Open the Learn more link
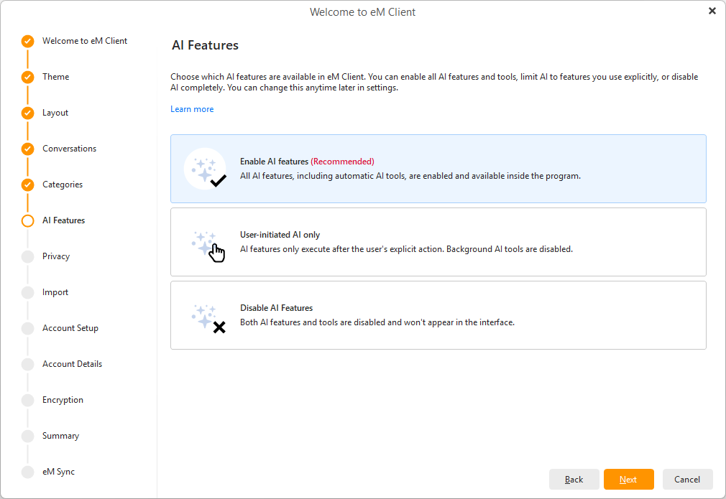This screenshot has height=499, width=726. 192,109
